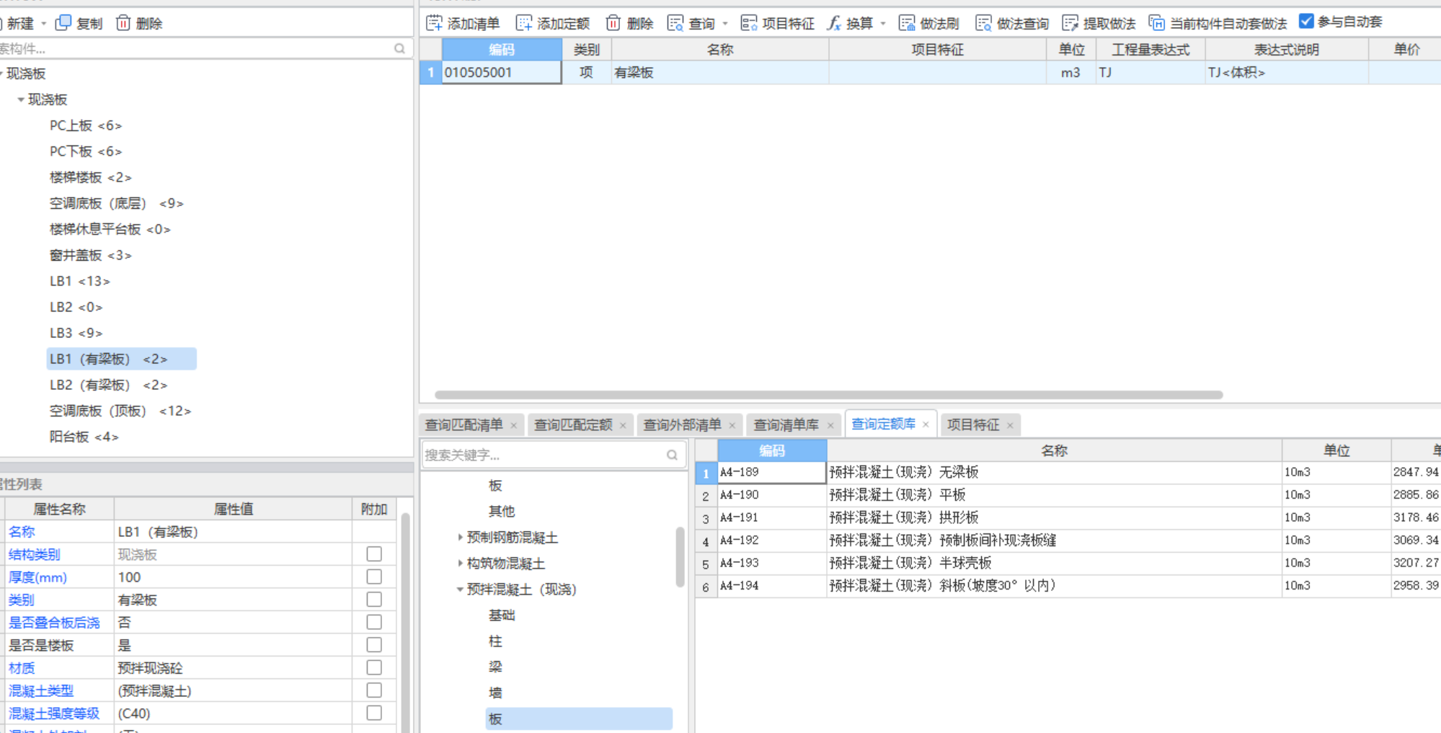Tick the 附加 checkbox for 是否是楼板
The width and height of the screenshot is (1441, 733).
[374, 644]
